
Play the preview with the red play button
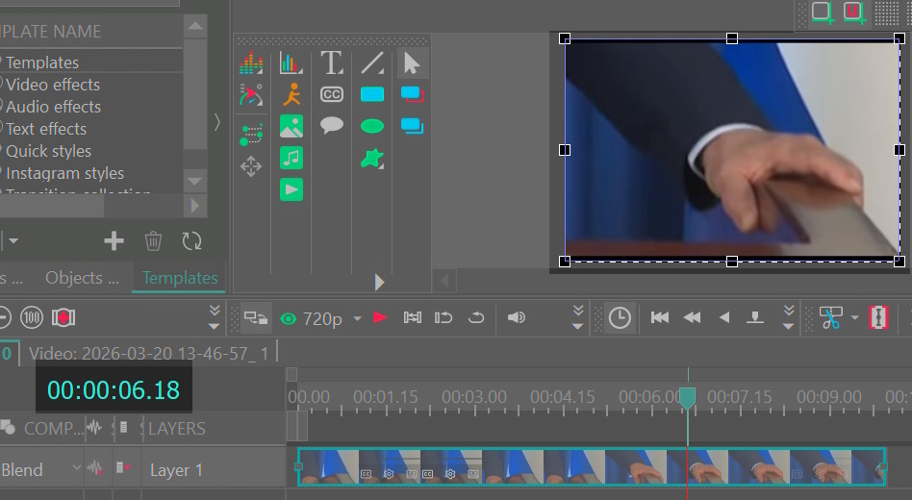pyautogui.click(x=380, y=317)
